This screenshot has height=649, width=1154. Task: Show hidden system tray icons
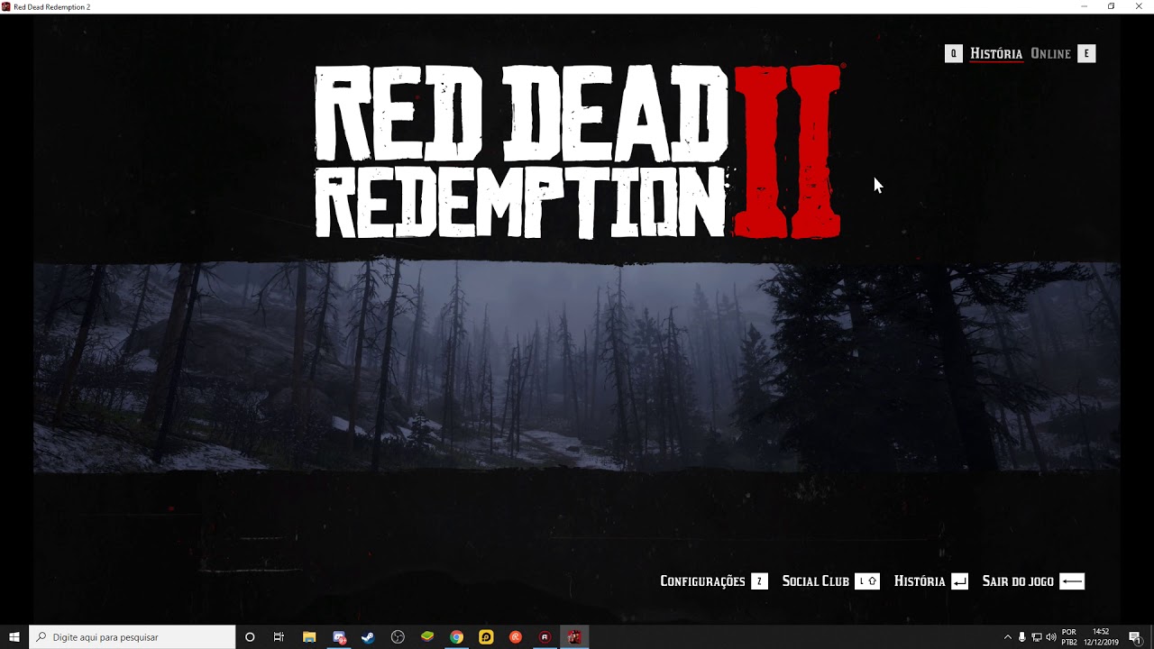pyautogui.click(x=1008, y=637)
